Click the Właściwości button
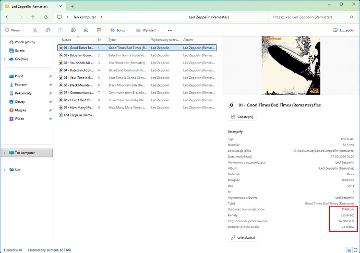The width and height of the screenshot is (360, 253). click(243, 238)
